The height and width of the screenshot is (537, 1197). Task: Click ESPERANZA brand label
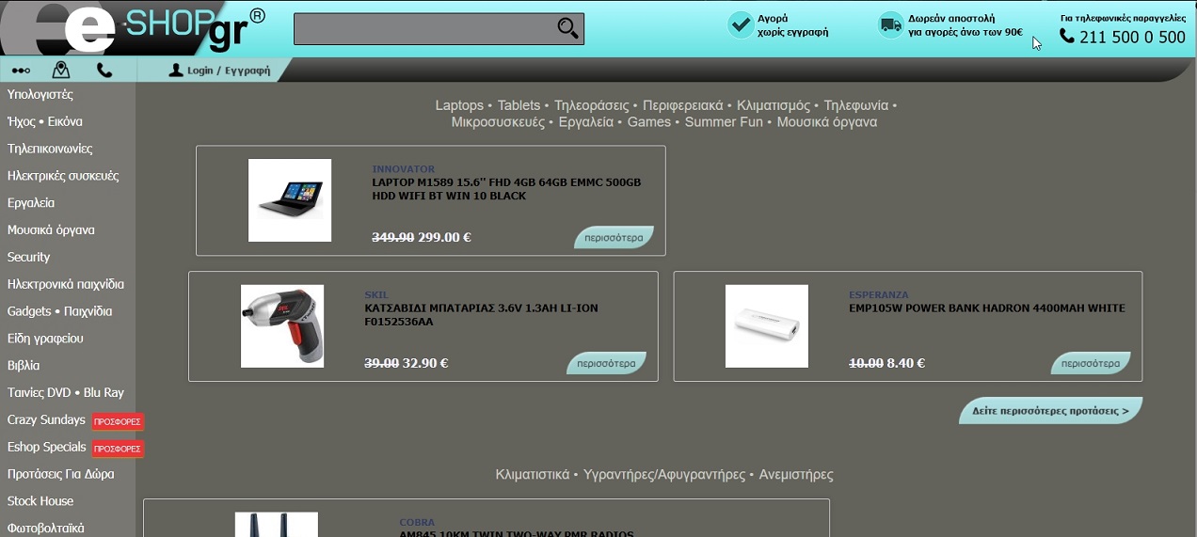(879, 295)
